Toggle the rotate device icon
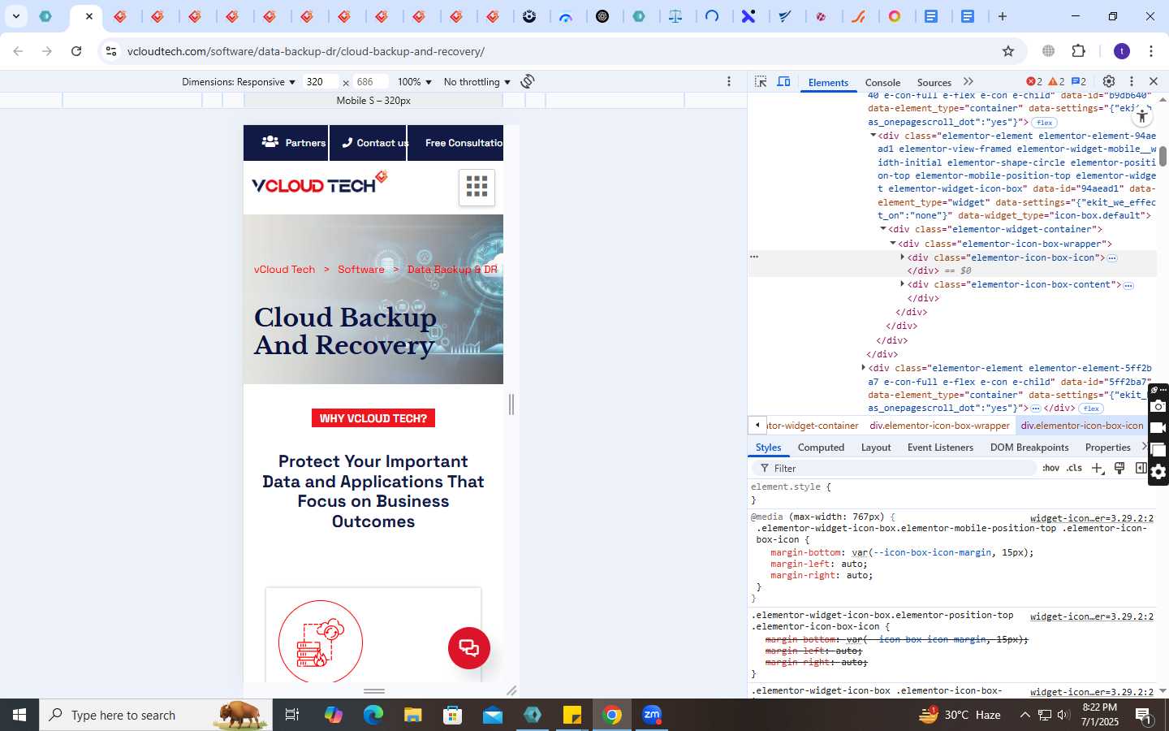 [528, 81]
